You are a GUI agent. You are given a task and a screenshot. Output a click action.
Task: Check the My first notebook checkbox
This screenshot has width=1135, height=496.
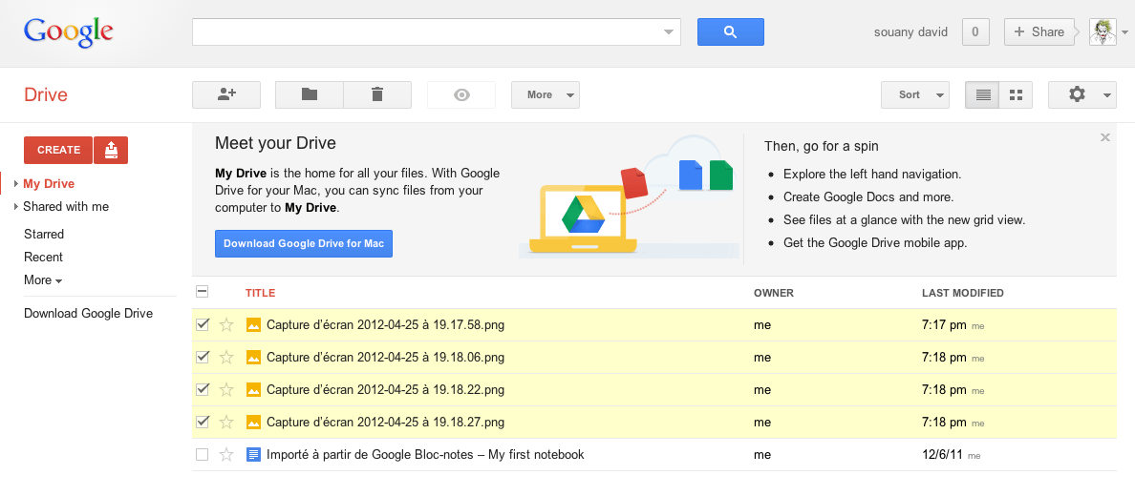pyautogui.click(x=202, y=455)
